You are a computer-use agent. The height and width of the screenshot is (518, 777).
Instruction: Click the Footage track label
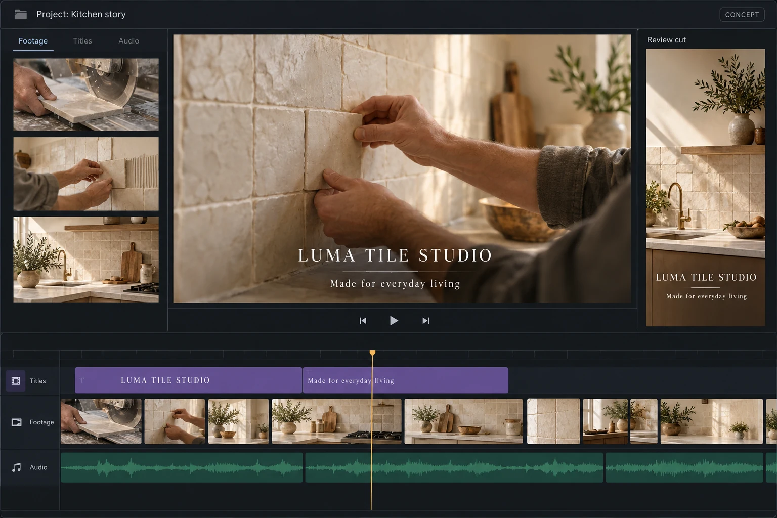(41, 422)
